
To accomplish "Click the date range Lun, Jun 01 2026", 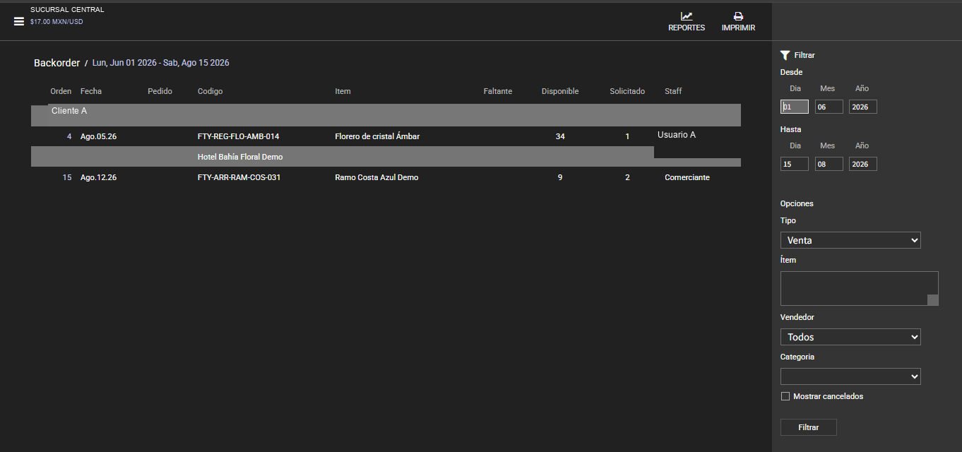I will click(124, 63).
